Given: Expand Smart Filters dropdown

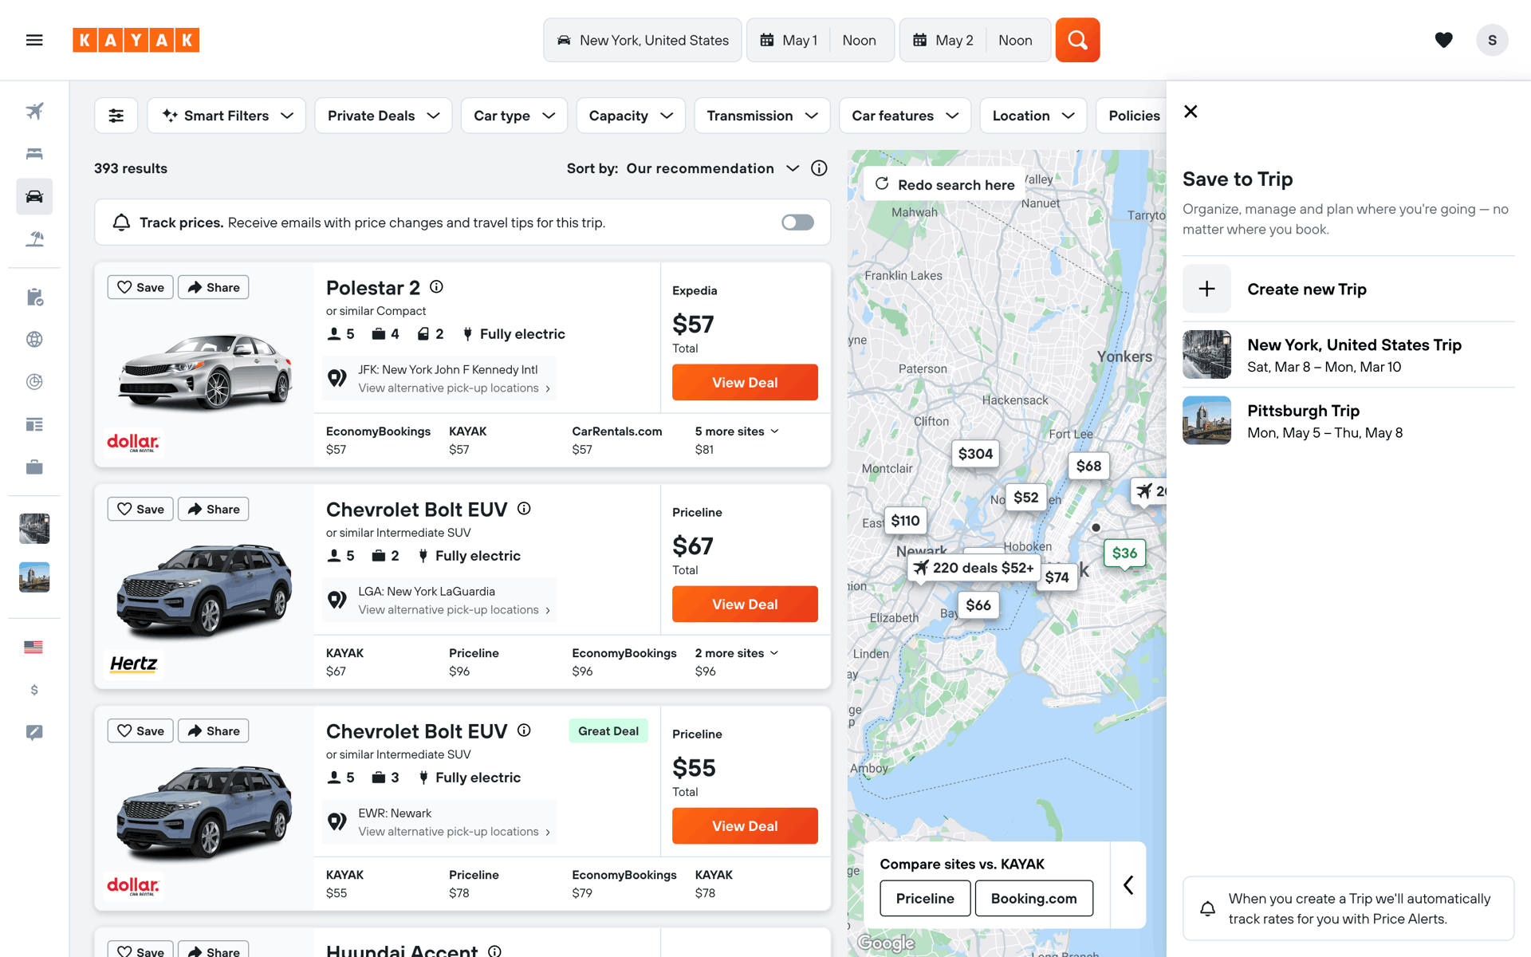Looking at the screenshot, I should [227, 116].
